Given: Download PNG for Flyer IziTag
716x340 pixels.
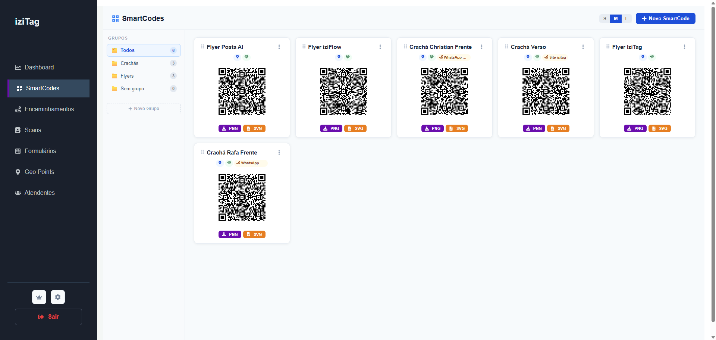Looking at the screenshot, I should click(x=635, y=129).
